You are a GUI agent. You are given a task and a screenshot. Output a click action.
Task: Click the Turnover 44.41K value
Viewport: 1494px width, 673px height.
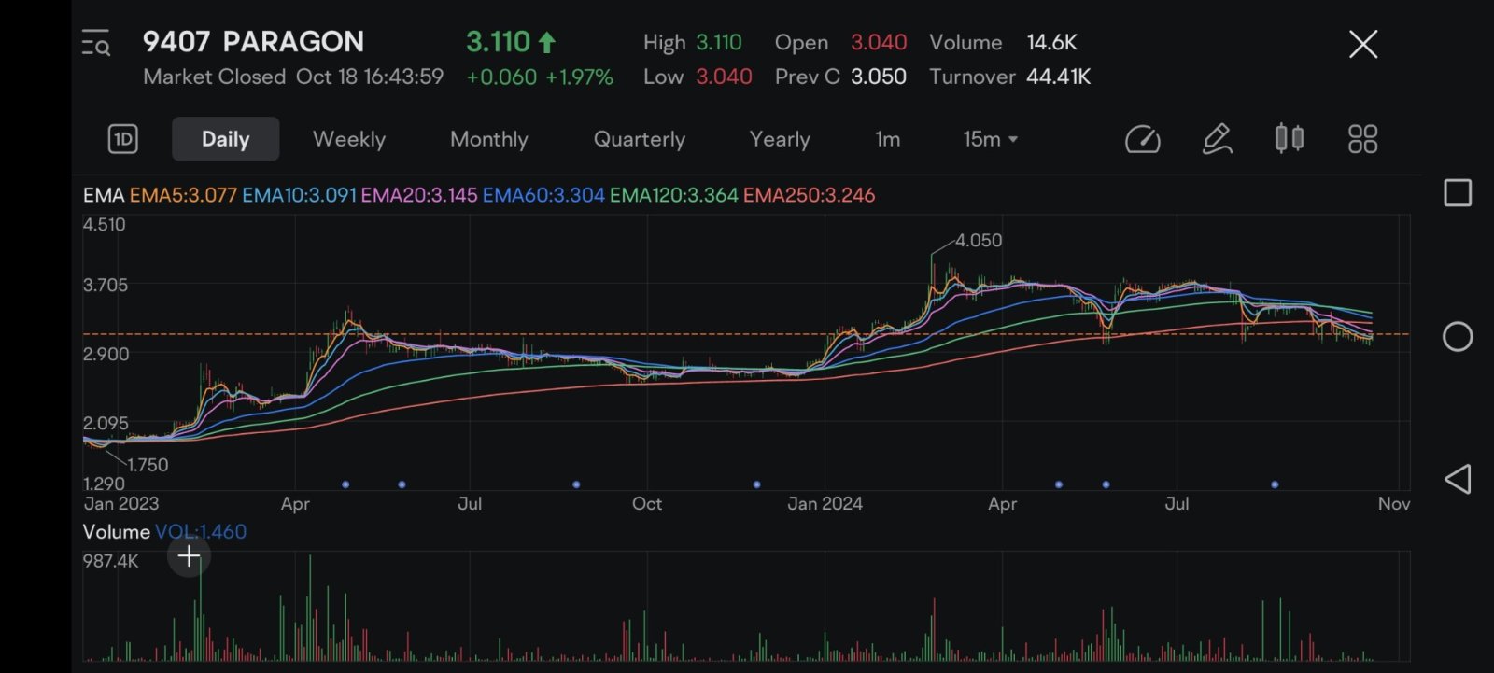pos(1010,77)
